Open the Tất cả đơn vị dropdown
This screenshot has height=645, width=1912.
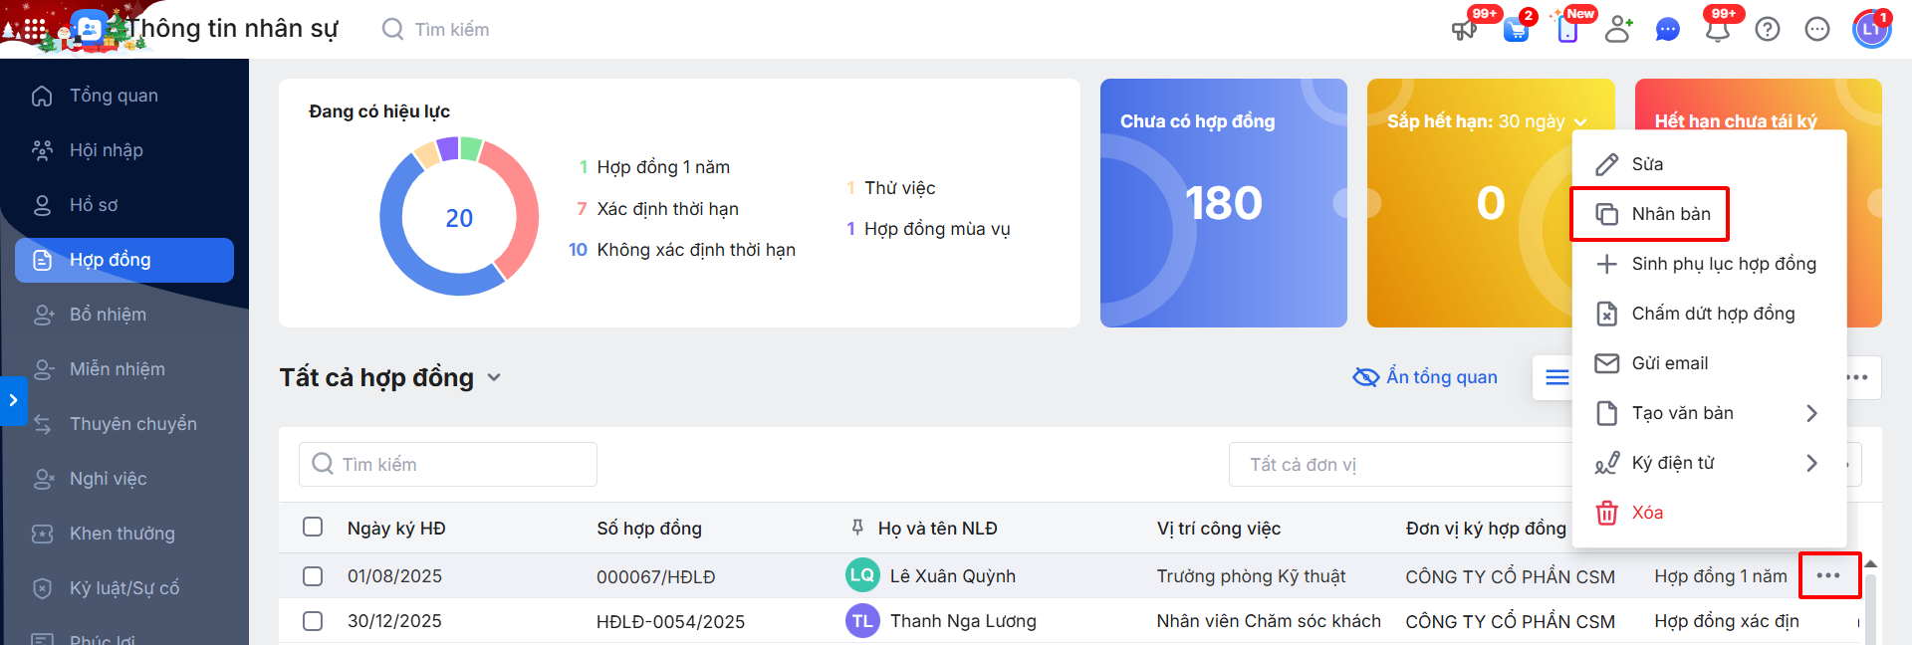[1394, 465]
